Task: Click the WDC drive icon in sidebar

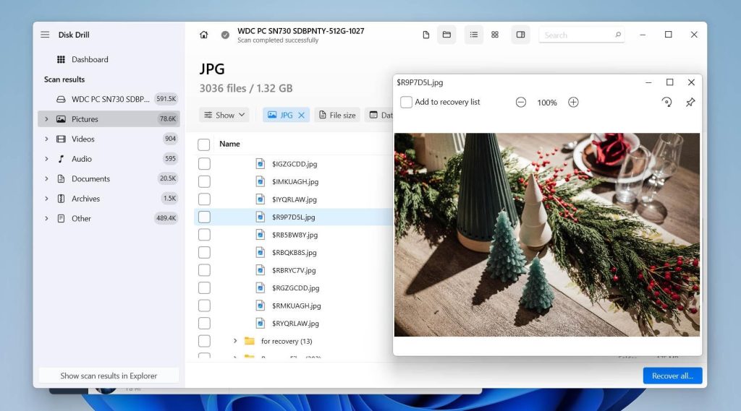Action: 61,99
